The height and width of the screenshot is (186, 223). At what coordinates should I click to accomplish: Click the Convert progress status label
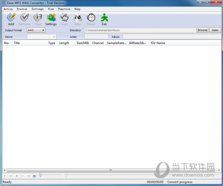pos(180,182)
